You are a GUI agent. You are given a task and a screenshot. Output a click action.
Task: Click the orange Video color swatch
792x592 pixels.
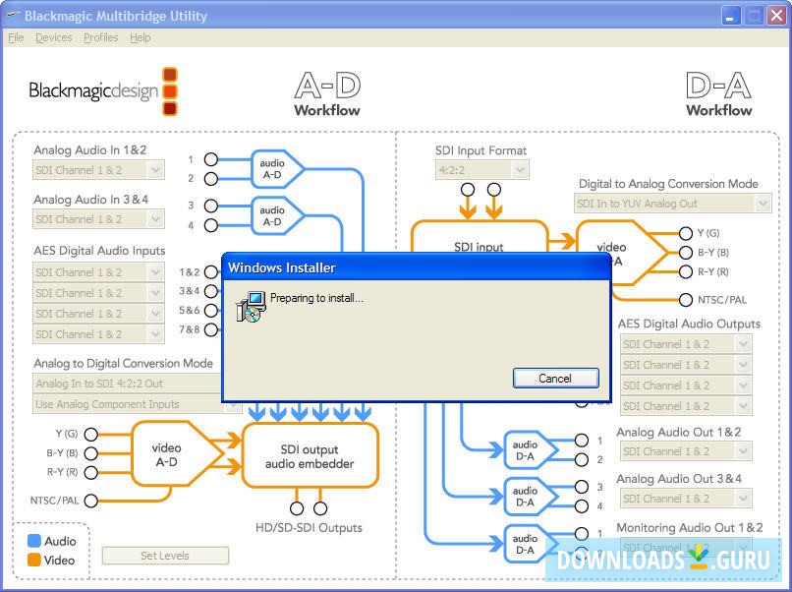(x=32, y=559)
